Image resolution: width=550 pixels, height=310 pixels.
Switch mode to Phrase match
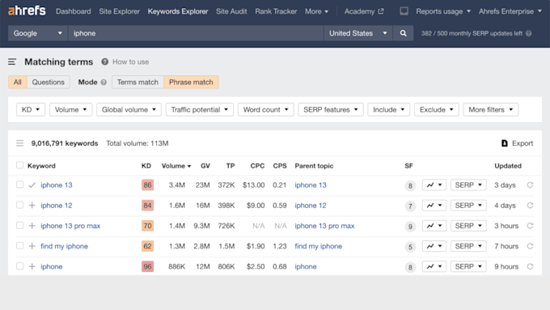(x=191, y=82)
